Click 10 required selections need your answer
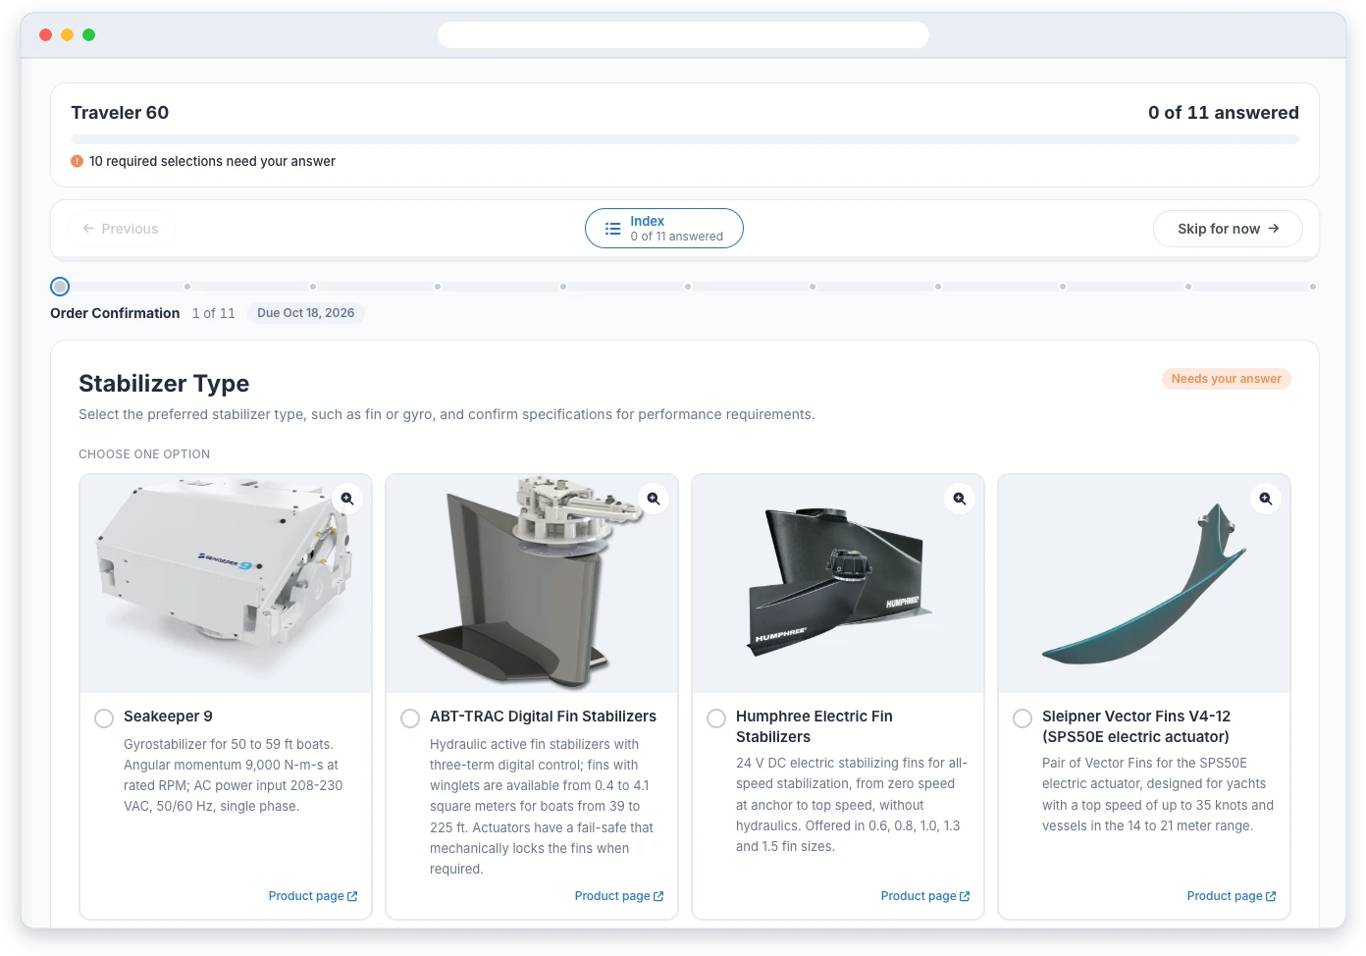Screen dimensions: 1366x956 (x=212, y=161)
